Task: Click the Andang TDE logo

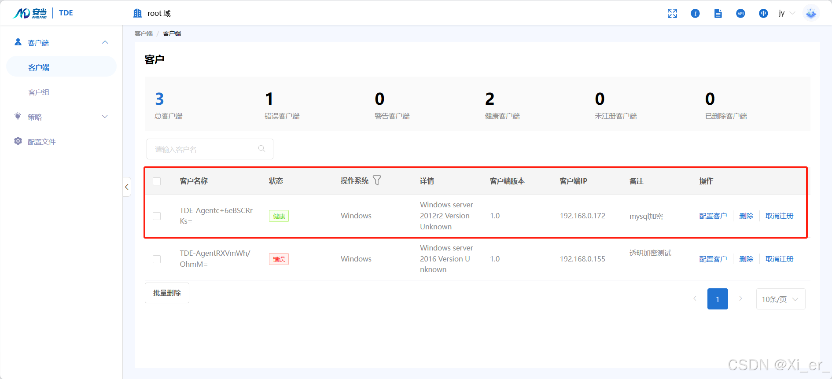Action: tap(43, 13)
